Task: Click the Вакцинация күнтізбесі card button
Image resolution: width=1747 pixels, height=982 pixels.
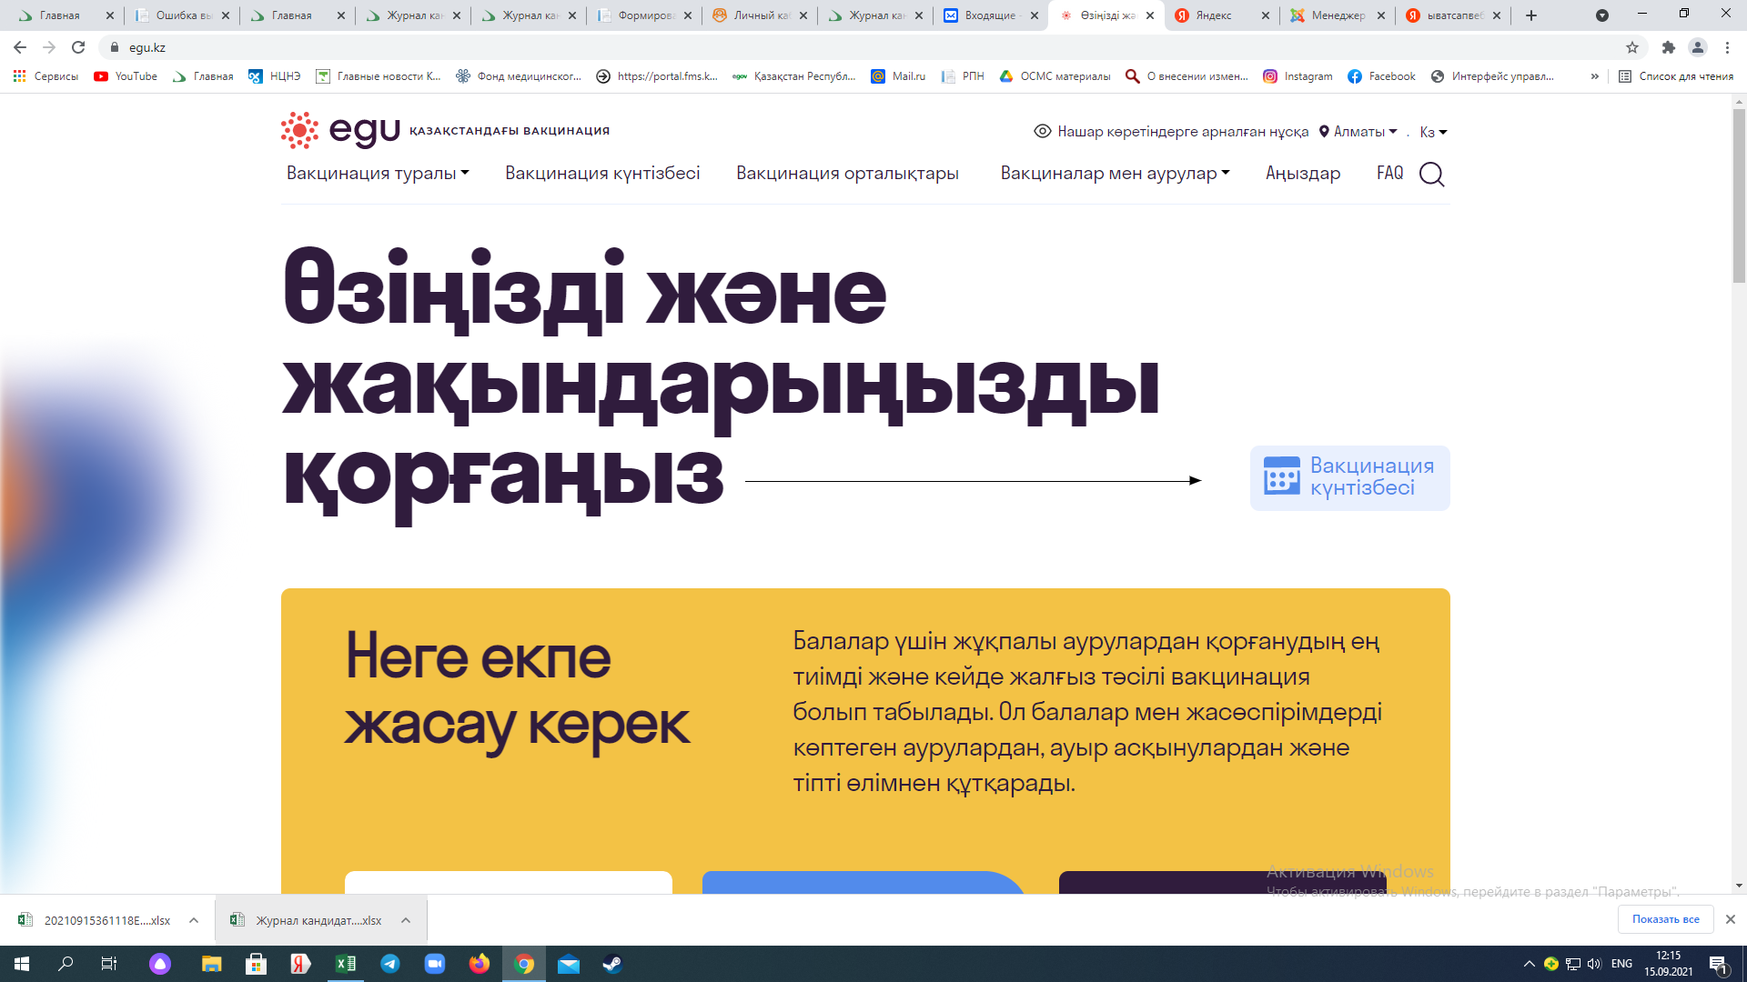Action: (x=1349, y=477)
